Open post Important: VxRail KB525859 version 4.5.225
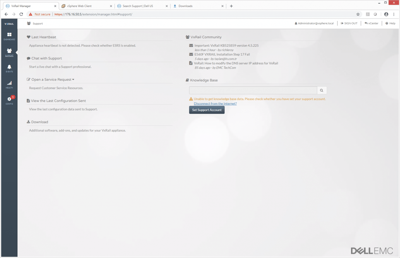Screen dimensions: 400x258 click(x=226, y=45)
